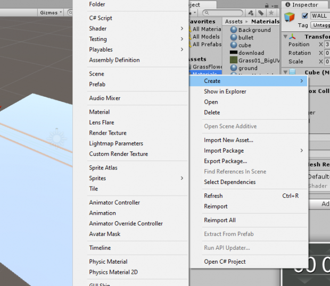Click Show in Explorer
The height and width of the screenshot is (286, 330).
point(225,91)
